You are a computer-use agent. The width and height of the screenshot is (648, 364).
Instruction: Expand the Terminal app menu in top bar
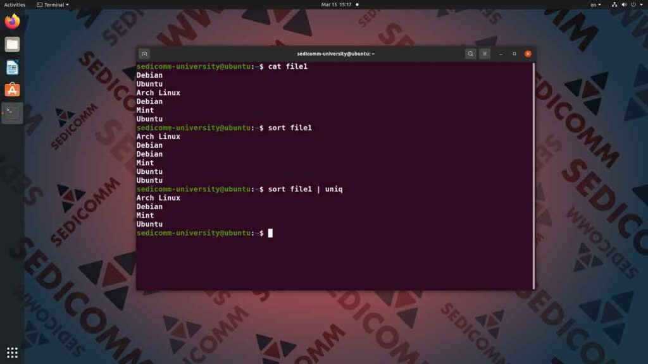(53, 4)
